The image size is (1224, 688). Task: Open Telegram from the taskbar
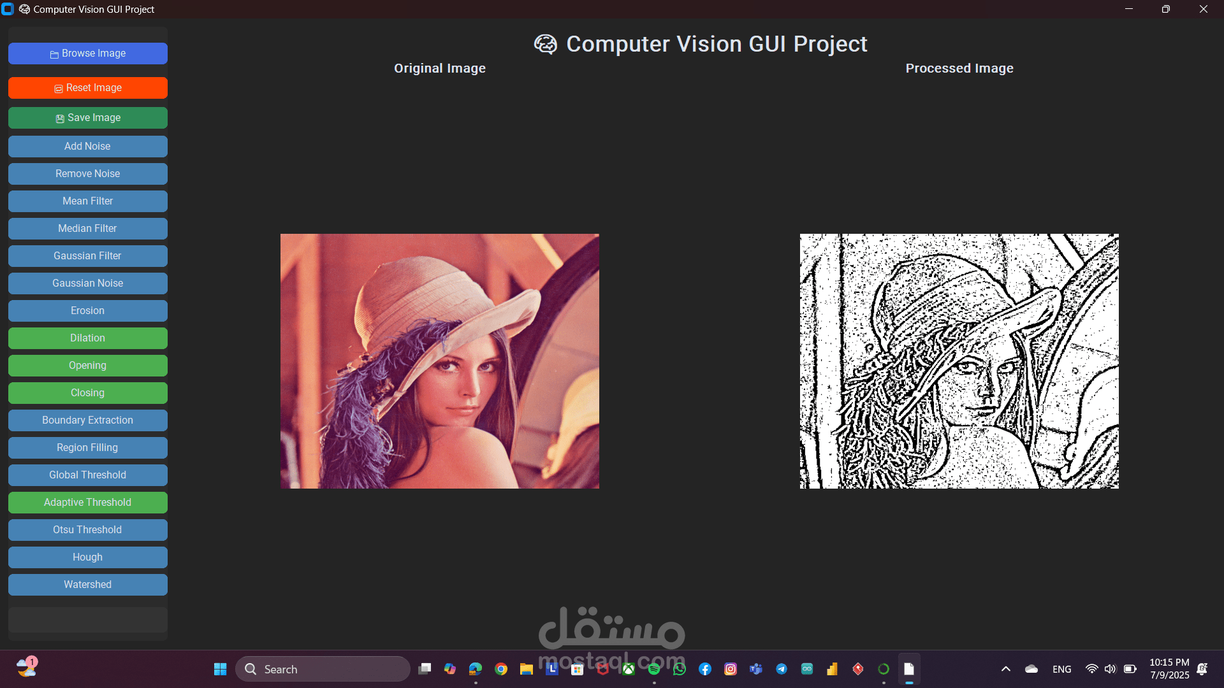(x=782, y=669)
